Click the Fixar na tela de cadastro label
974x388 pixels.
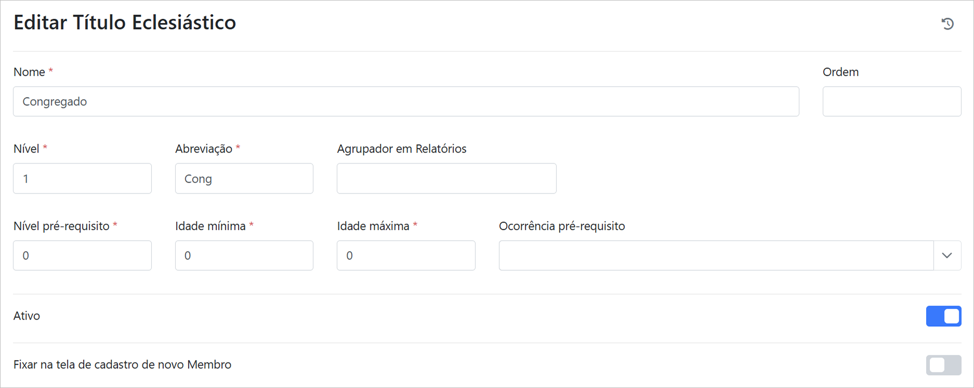coord(122,365)
